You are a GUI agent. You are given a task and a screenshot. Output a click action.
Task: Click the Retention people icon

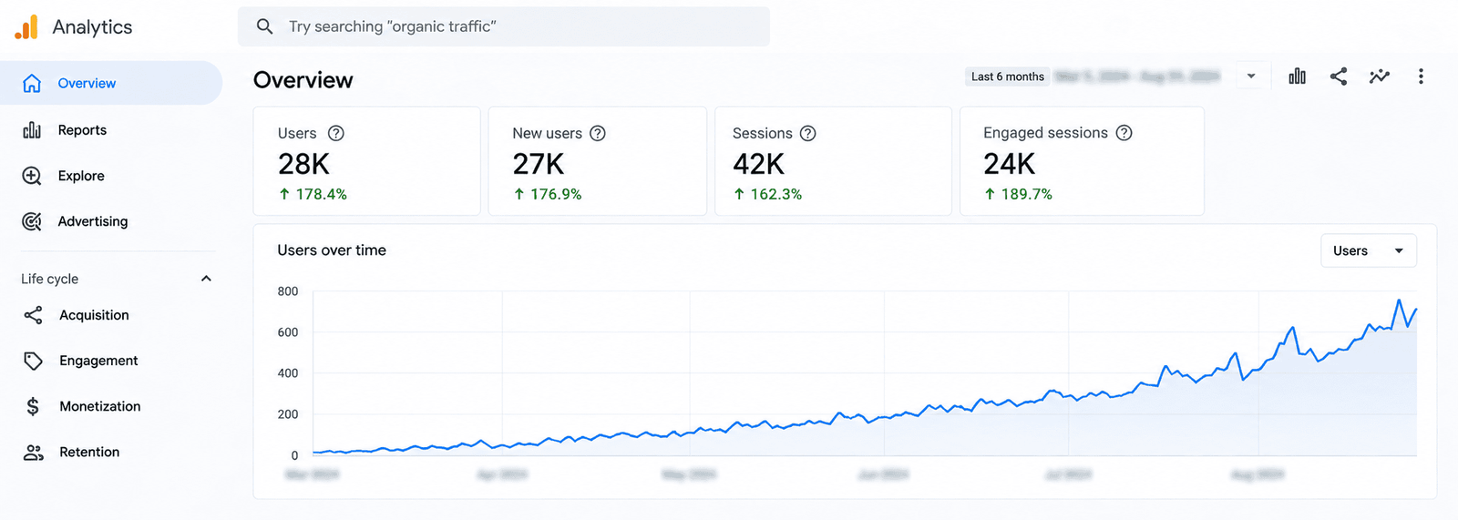pyautogui.click(x=33, y=453)
